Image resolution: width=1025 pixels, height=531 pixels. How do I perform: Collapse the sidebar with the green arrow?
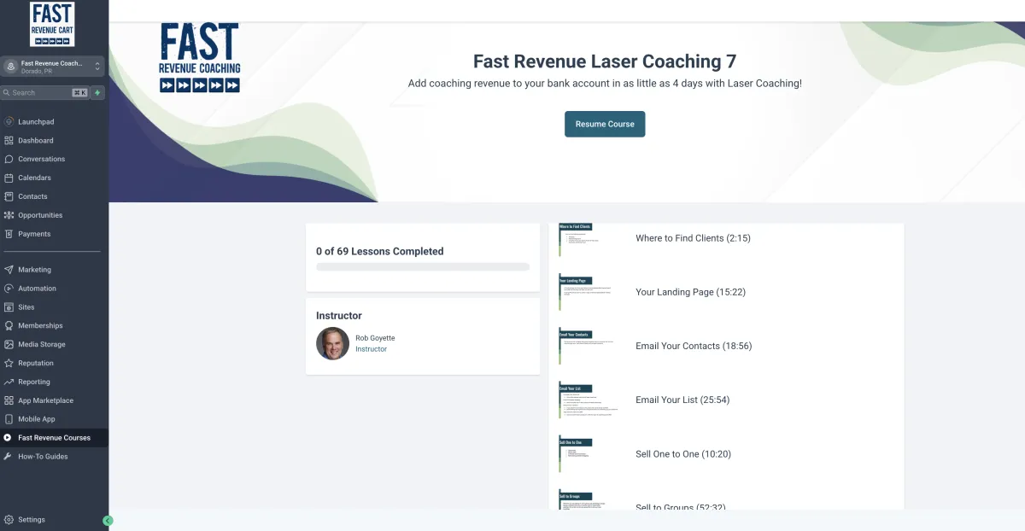108,520
